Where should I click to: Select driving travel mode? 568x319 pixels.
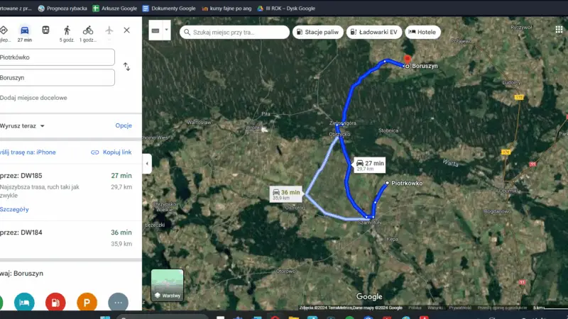click(25, 30)
